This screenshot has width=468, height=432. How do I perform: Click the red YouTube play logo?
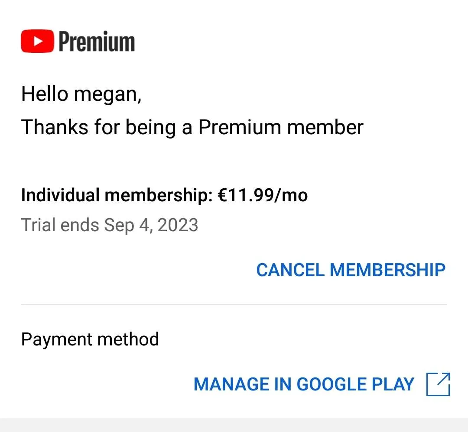(37, 41)
